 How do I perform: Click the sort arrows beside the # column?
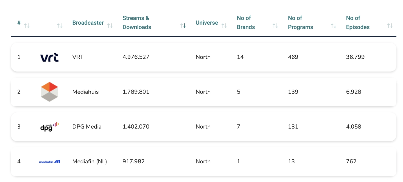pyautogui.click(x=27, y=26)
